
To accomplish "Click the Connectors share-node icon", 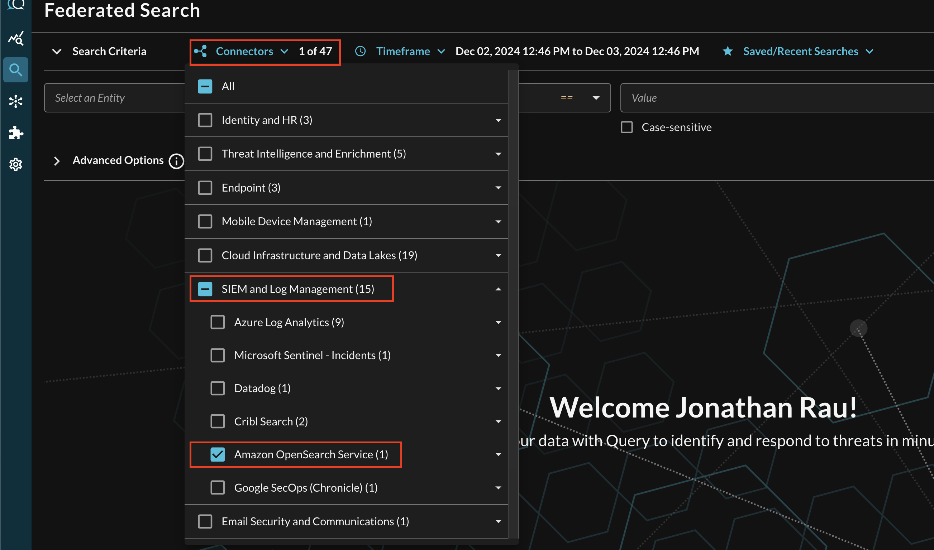I will point(200,51).
